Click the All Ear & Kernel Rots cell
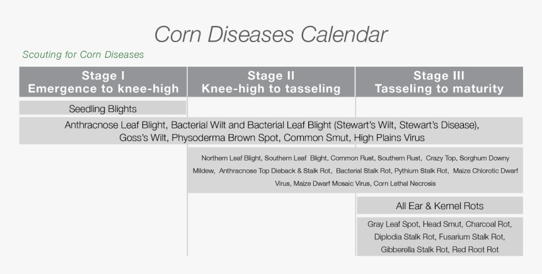This screenshot has width=542, height=274. coord(440,205)
